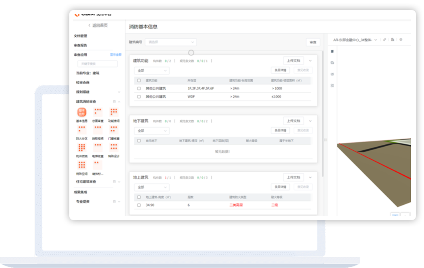Open the 防火分区 audit module icon
Viewport: 424px width, 268px height.
81,130
